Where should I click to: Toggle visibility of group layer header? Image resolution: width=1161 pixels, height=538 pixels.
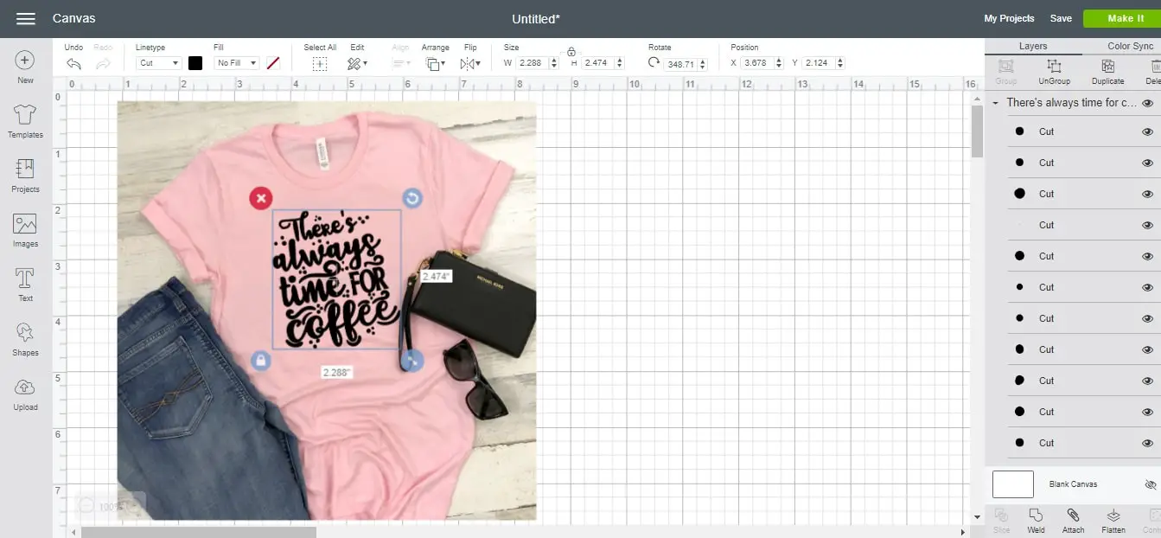click(1148, 102)
